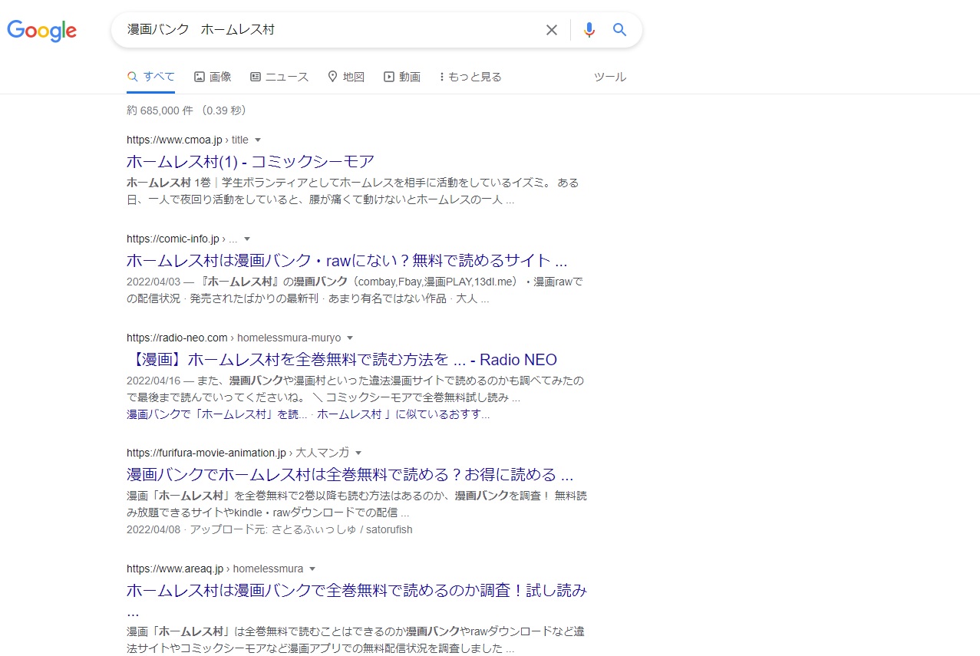Click inside the search query text field
This screenshot has width=980, height=656.
tap(330, 30)
